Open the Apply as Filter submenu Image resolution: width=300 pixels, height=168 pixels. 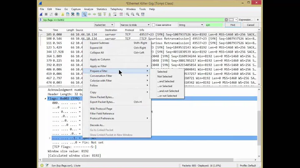(117, 66)
